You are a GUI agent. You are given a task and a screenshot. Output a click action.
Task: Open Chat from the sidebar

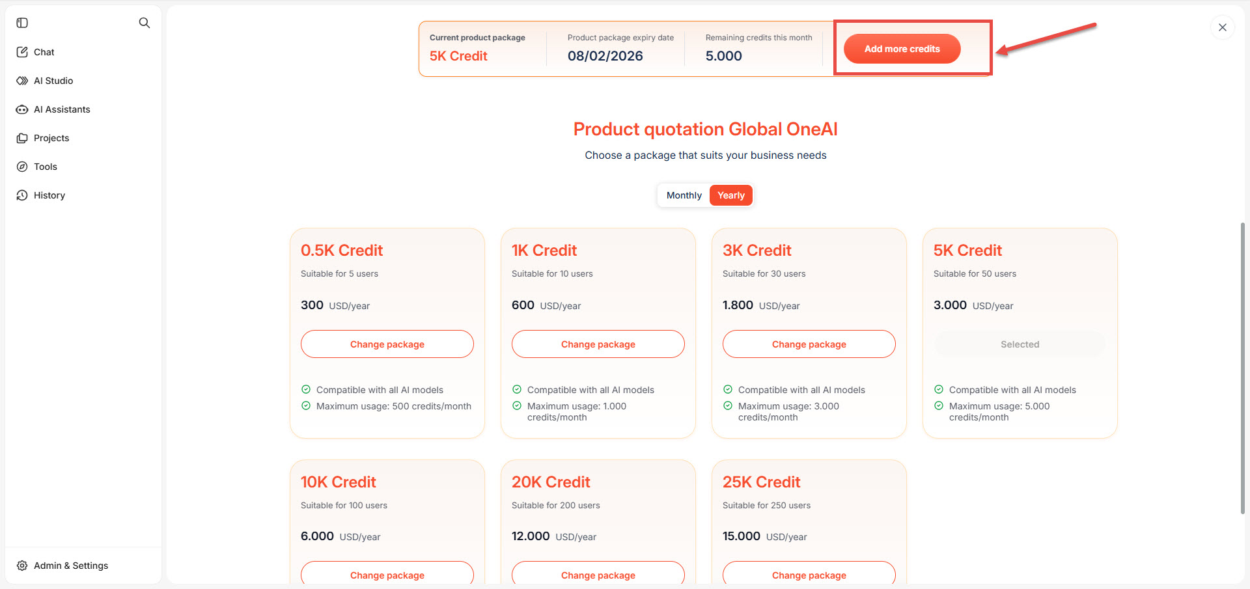[x=44, y=52]
